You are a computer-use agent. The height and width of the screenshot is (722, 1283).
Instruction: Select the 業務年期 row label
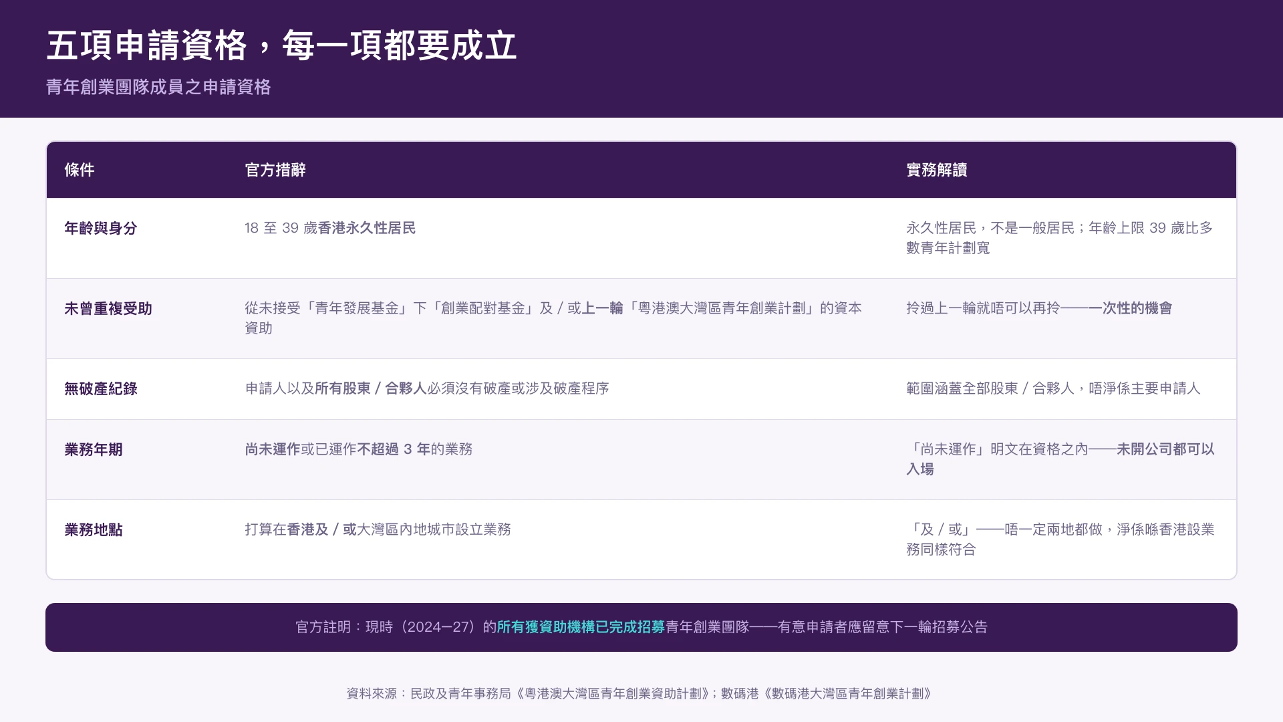tap(94, 449)
